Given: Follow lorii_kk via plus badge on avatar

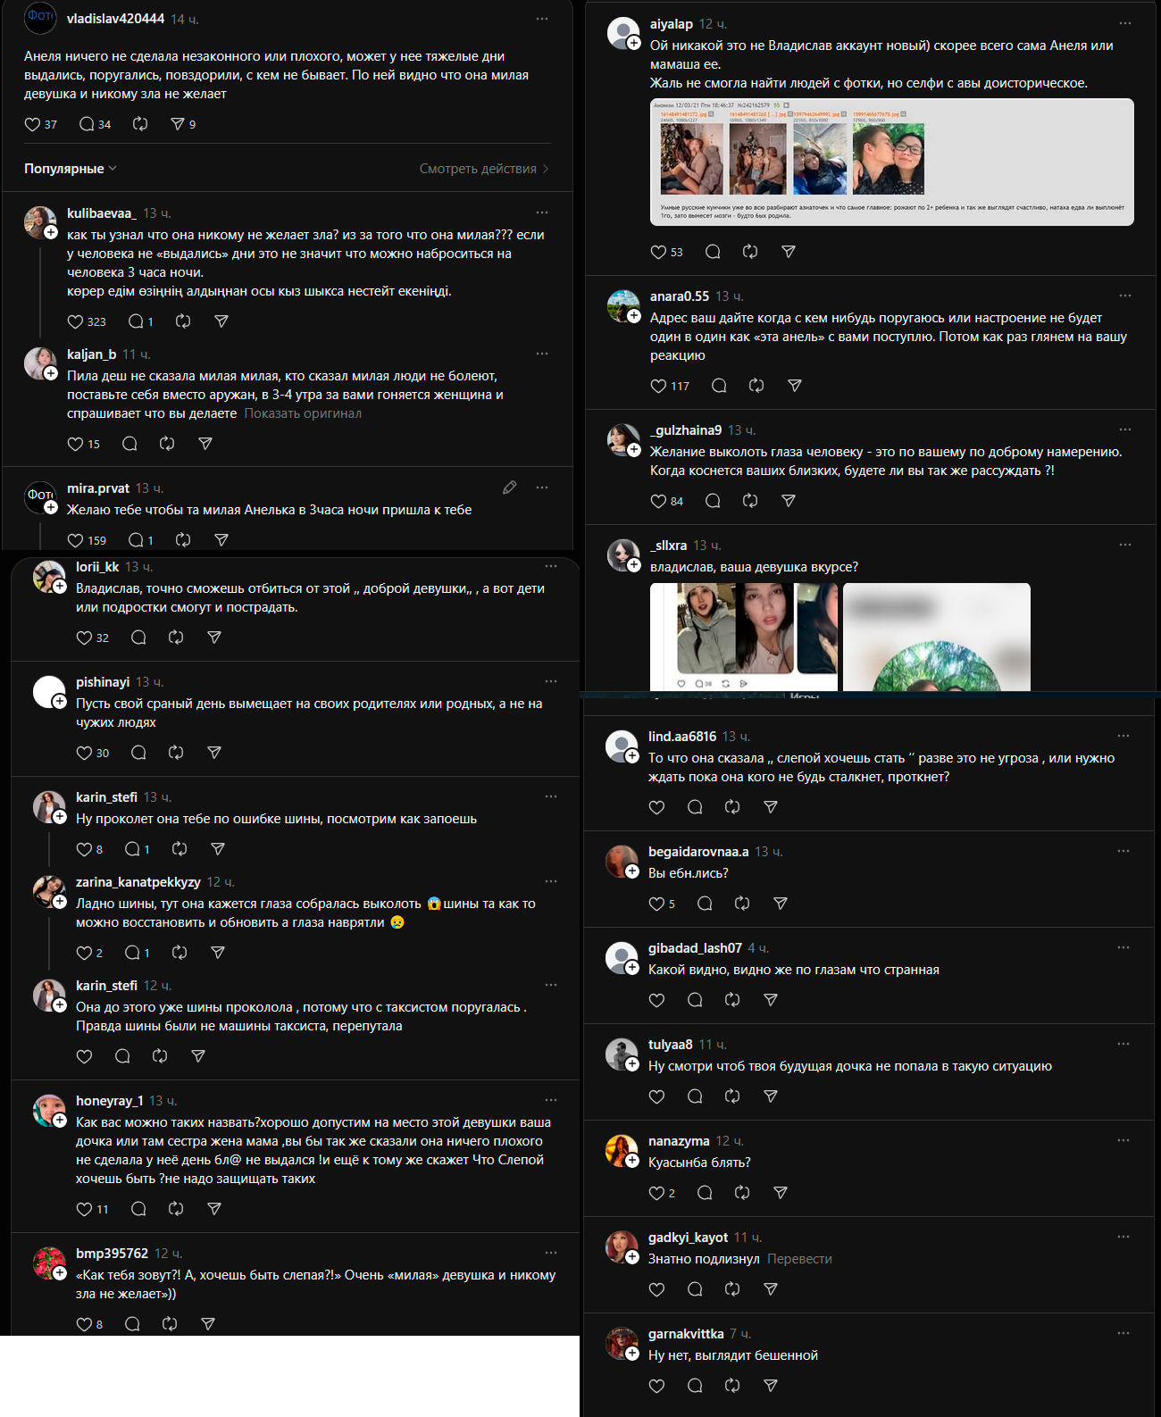Looking at the screenshot, I should (x=60, y=587).
